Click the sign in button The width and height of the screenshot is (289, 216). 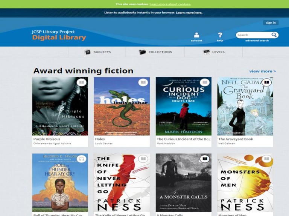coord(271,22)
